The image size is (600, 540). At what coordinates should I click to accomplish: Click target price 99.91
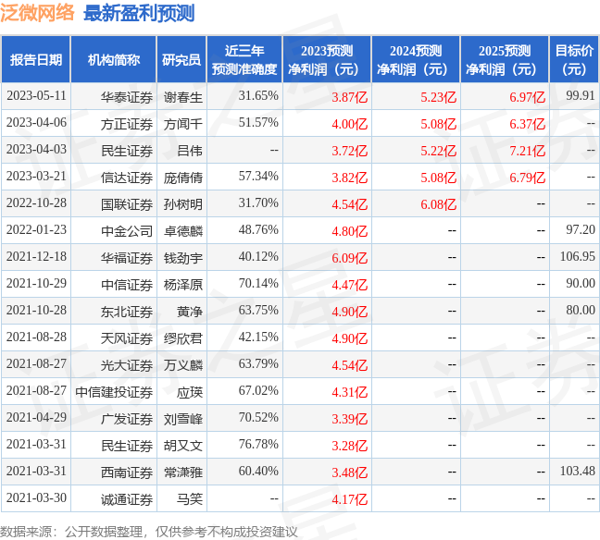click(581, 96)
